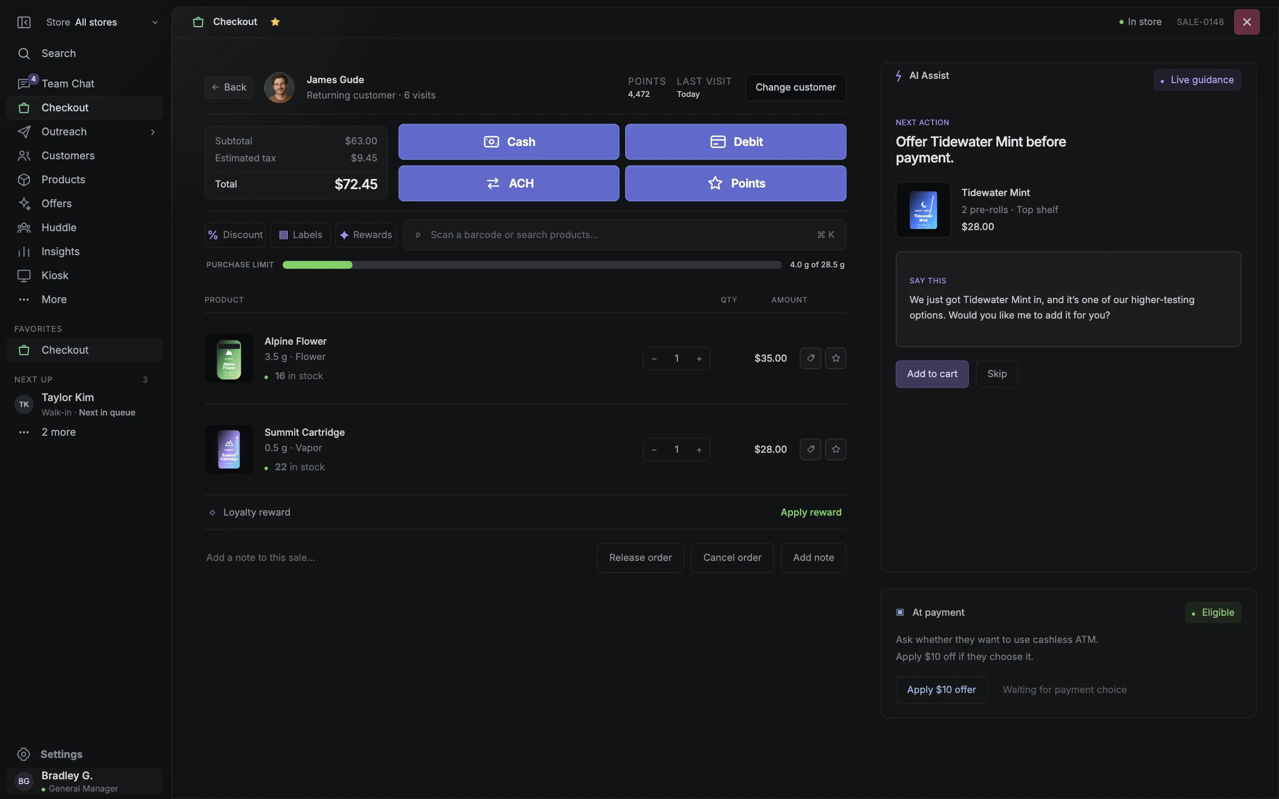Viewport: 1279px width, 799px height.
Task: Open the Labels tool
Action: 301,235
